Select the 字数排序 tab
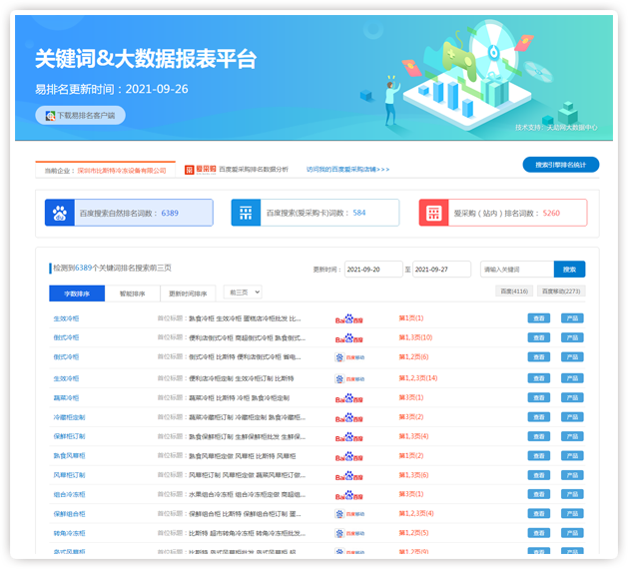Image resolution: width=628 pixels, height=569 pixels. tap(77, 293)
